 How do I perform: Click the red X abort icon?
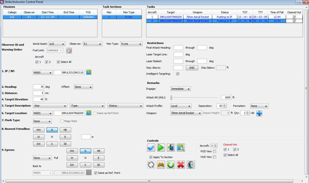pyautogui.click(x=181, y=164)
